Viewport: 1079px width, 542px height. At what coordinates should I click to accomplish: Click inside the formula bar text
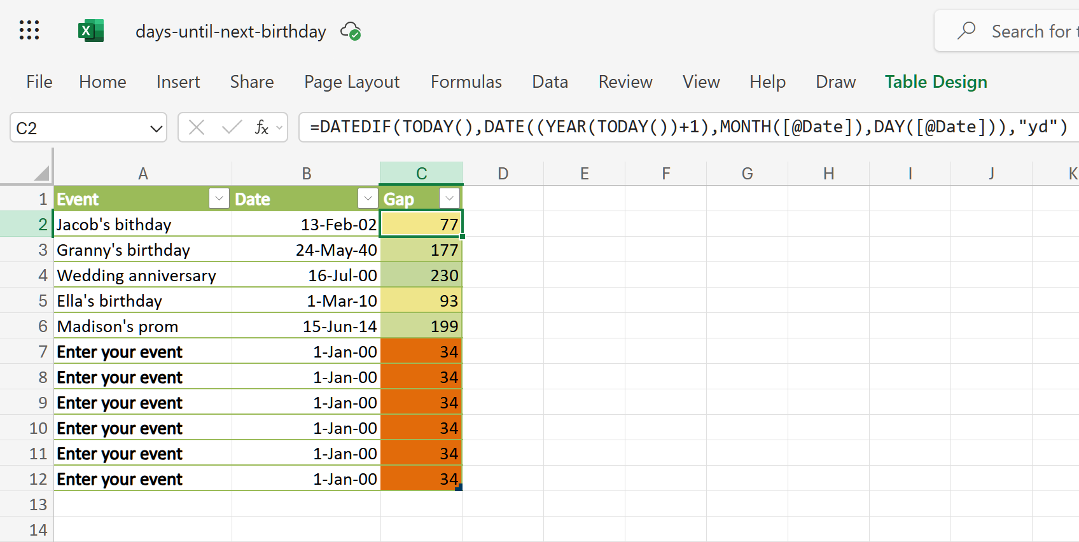click(x=687, y=127)
